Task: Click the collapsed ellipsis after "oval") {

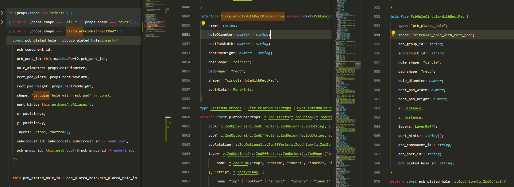Action: [x=139, y=22]
